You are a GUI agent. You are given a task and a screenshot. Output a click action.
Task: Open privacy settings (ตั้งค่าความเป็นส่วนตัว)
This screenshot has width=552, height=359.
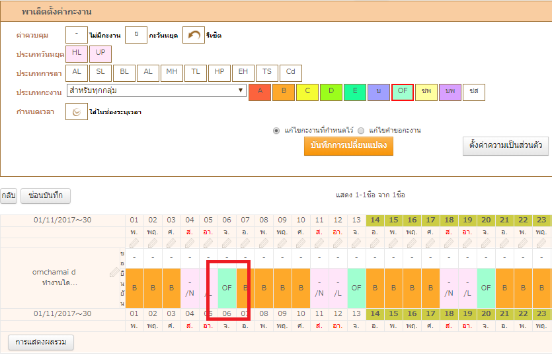click(x=506, y=146)
